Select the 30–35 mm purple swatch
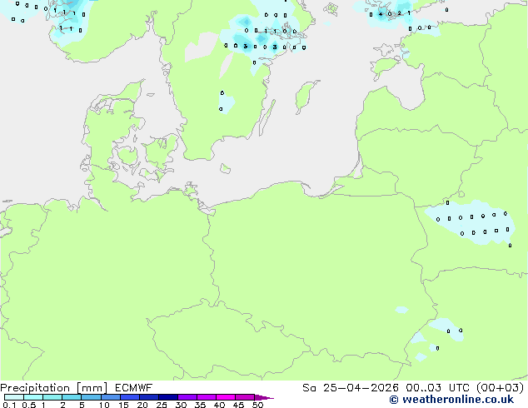Screen dimensions: 528x408 pos(187,397)
